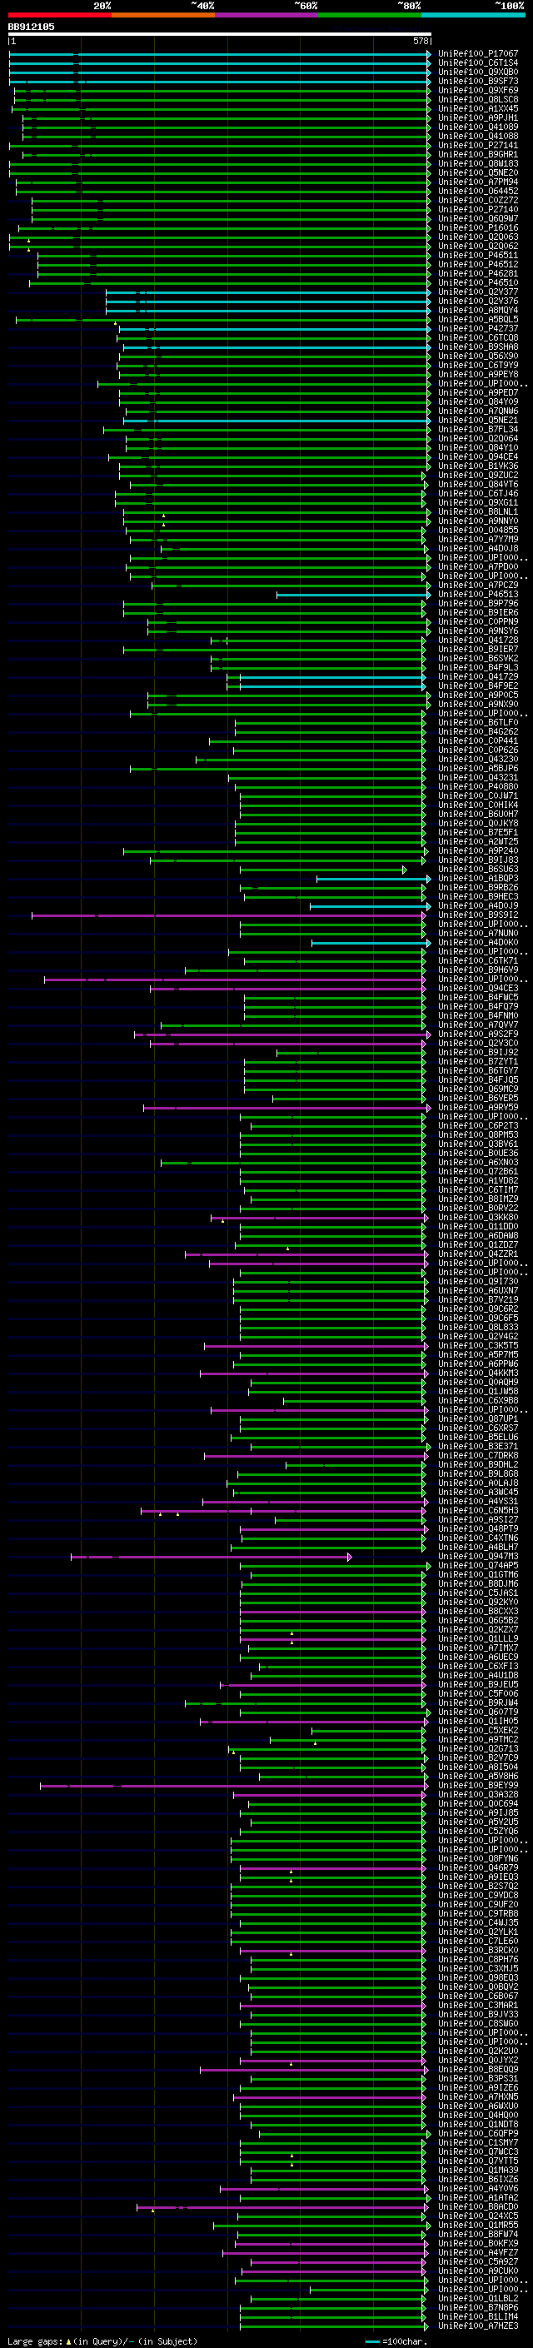Click the long purple bar for UniRef100_B9S912
Image resolution: width=533 pixels, height=2348 pixels.
[x=229, y=915]
